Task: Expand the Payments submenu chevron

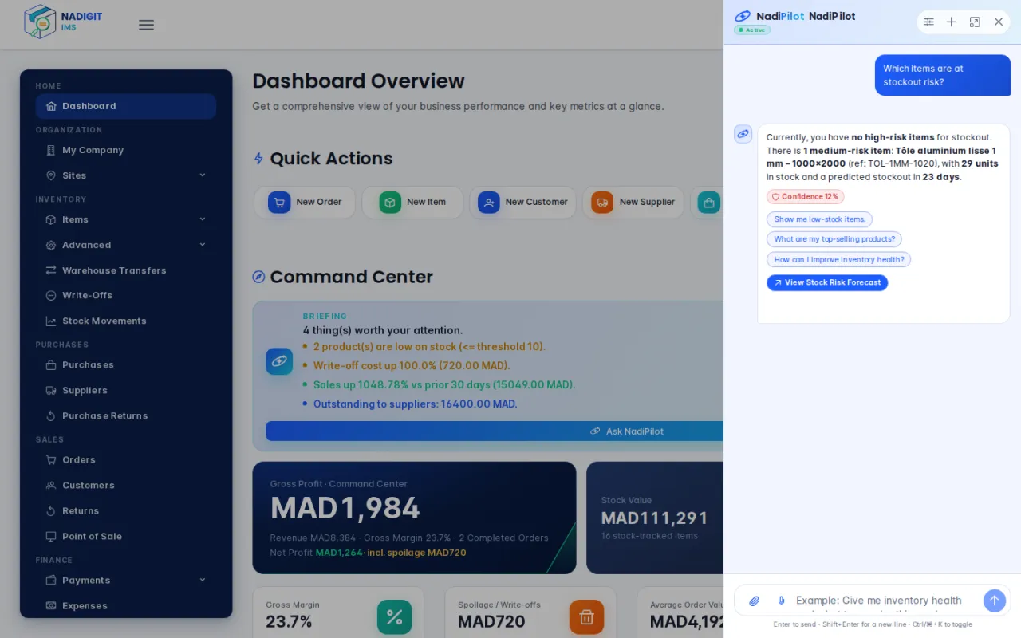Action: (x=203, y=580)
